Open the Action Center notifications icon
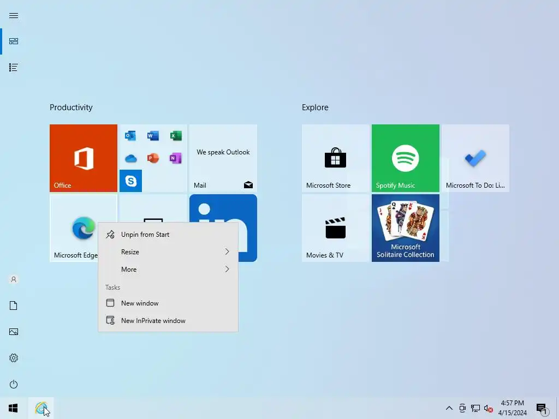 (542, 409)
